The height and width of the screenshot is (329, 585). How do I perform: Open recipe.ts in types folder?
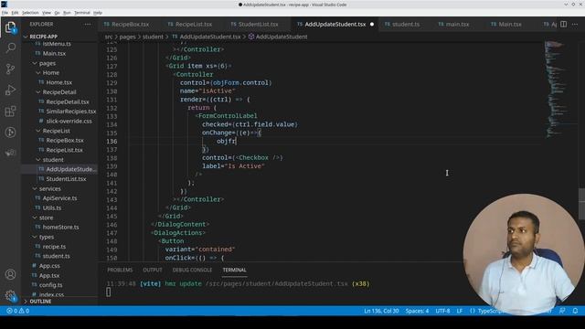[x=54, y=247]
